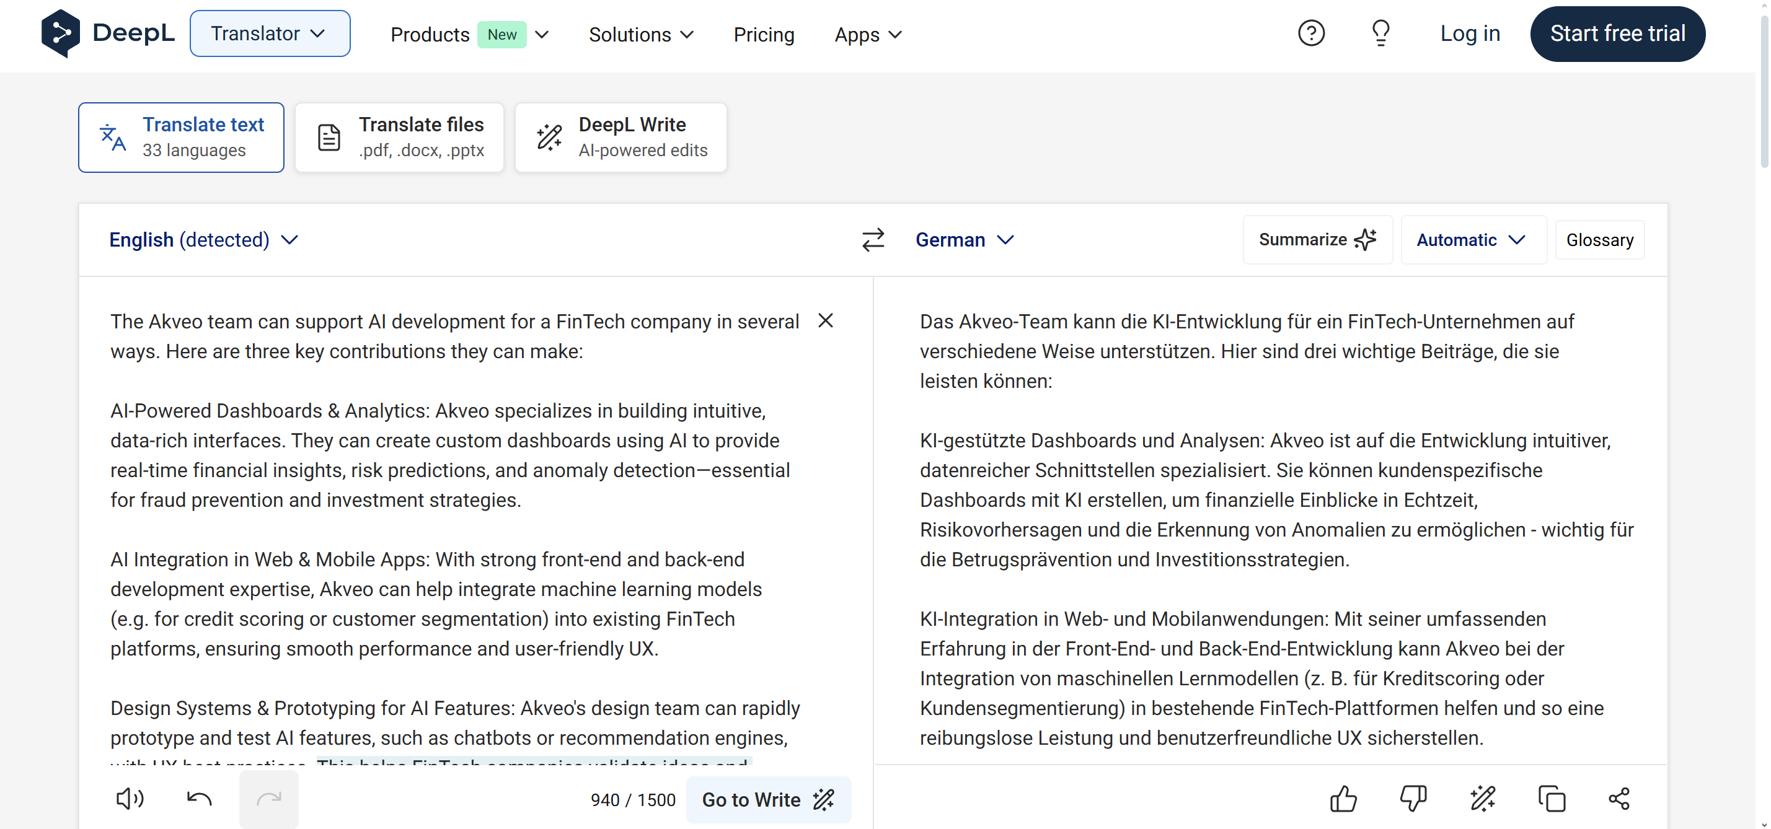Clear source text with X button

point(826,321)
